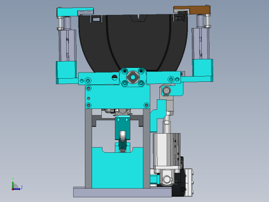The height and width of the screenshot is (202, 269).
Task: Pick the gray pivot pin on right bracket
Action: click(x=167, y=91)
